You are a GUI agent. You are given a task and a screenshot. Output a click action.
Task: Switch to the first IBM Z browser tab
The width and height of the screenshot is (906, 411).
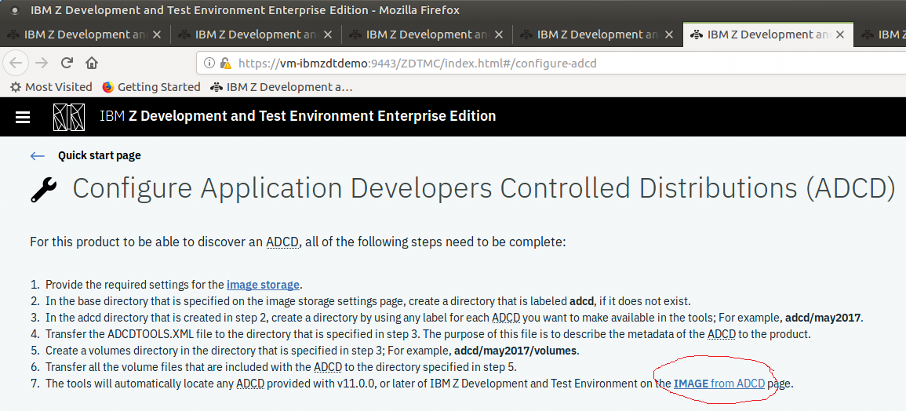[86, 34]
